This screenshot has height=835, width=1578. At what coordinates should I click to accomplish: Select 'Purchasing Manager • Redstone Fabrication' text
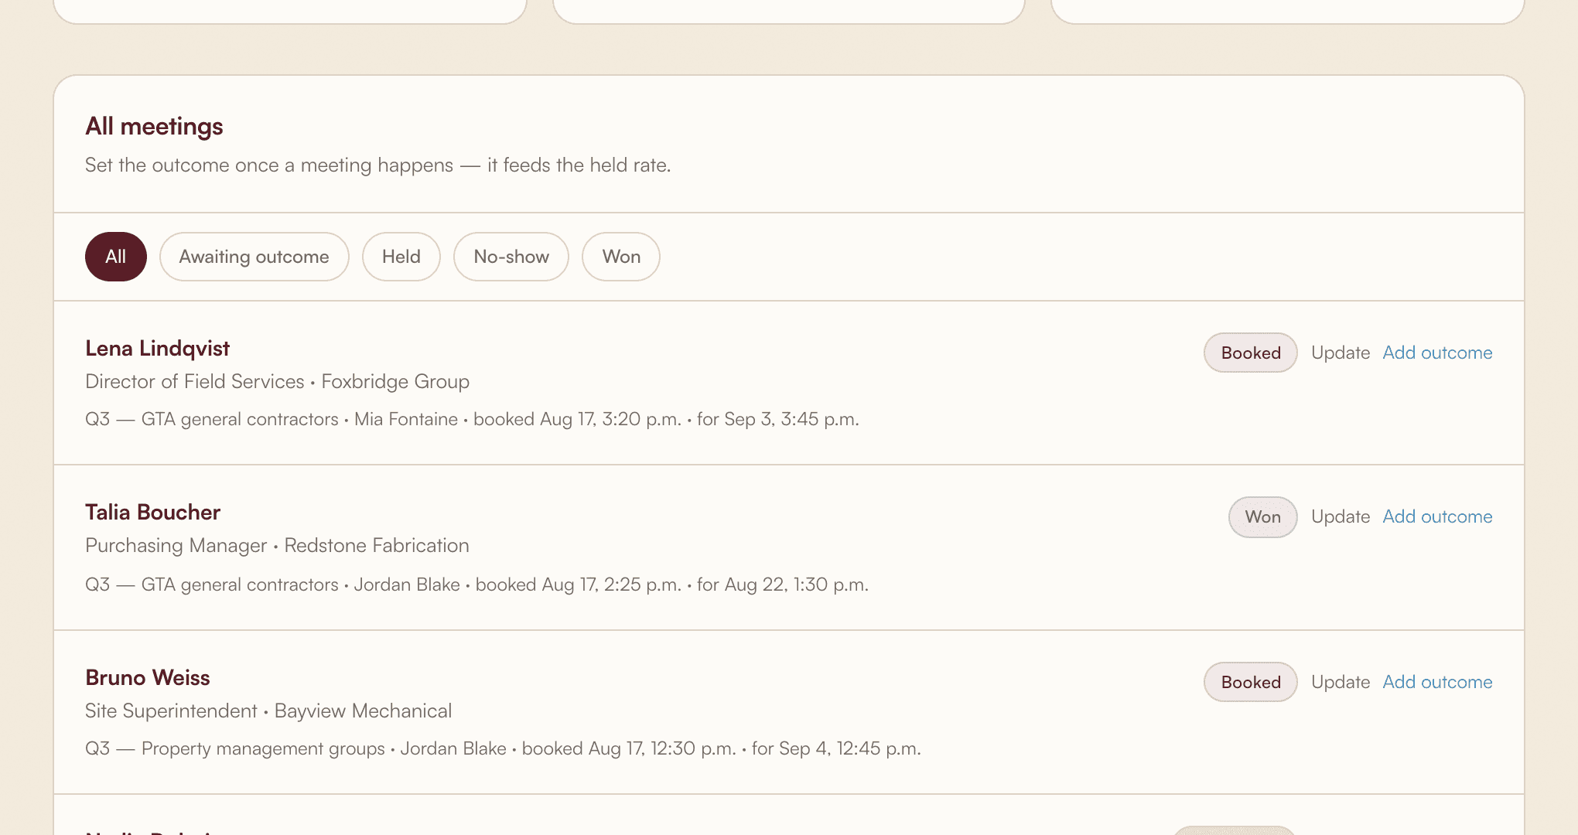pyautogui.click(x=277, y=546)
